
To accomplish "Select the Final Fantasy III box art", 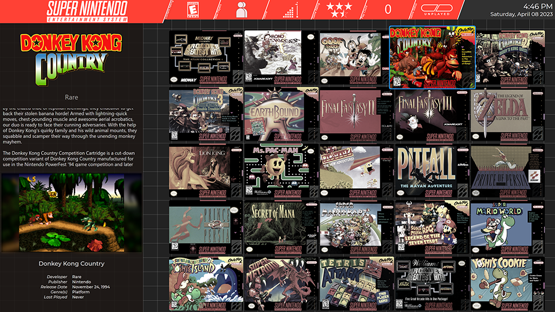I will [432, 114].
